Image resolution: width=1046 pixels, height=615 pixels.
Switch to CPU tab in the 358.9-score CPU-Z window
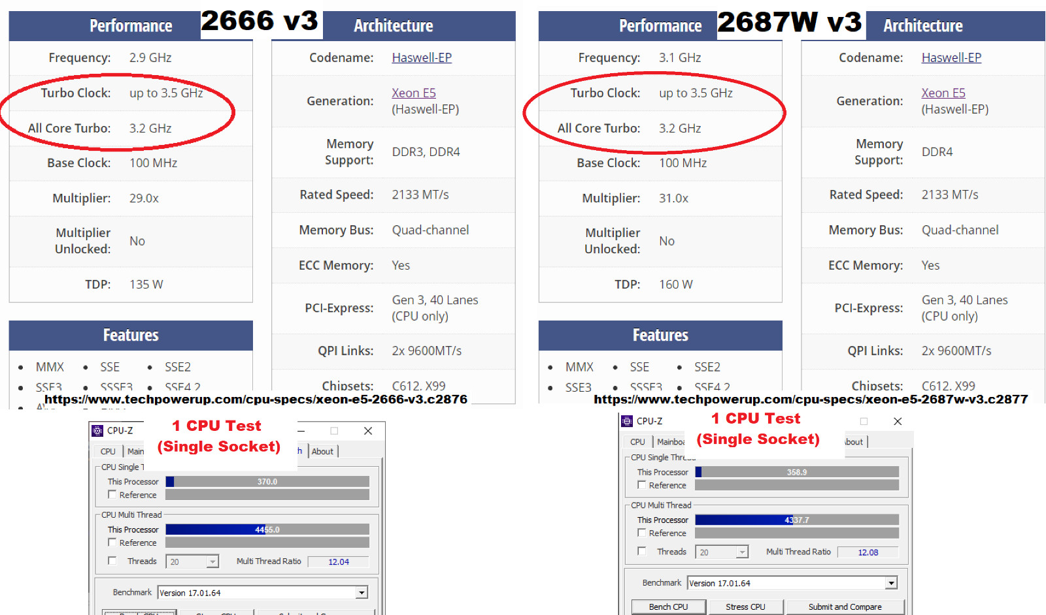click(x=637, y=442)
